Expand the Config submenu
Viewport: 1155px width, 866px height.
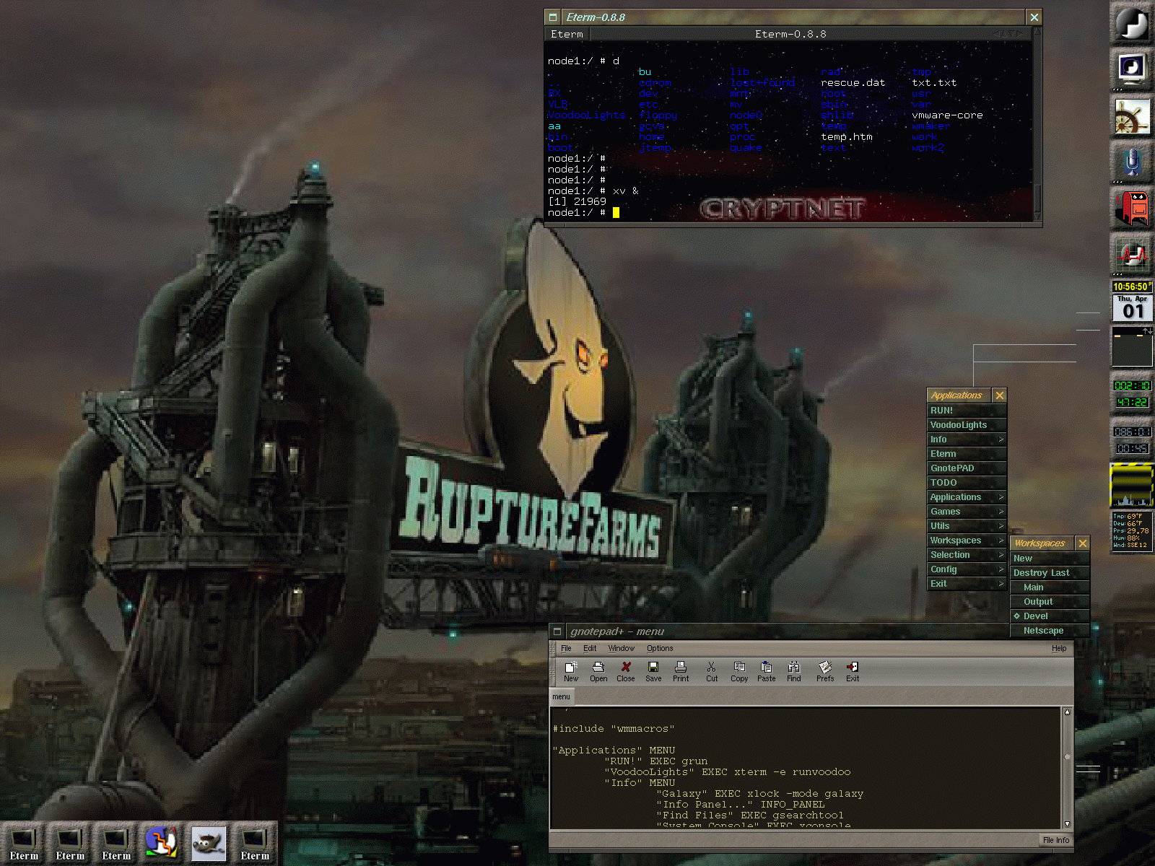pyautogui.click(x=967, y=569)
